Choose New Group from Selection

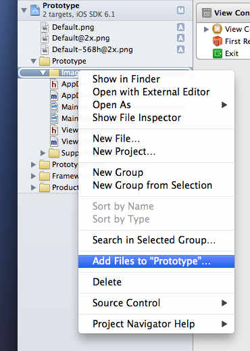pos(156,185)
